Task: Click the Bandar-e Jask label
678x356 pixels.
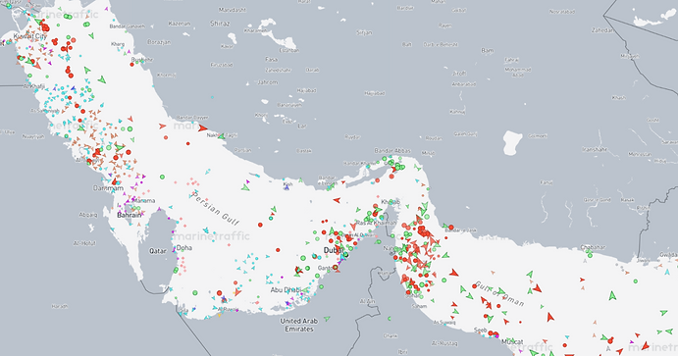Action: (460, 230)
